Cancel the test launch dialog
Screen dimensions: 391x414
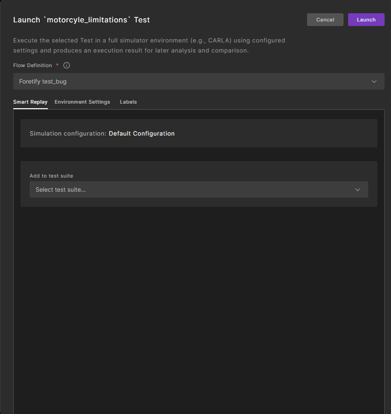[x=325, y=20]
